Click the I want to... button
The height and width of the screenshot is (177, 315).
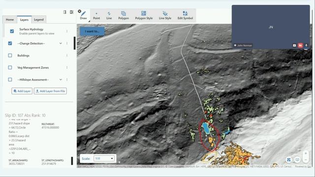point(92,31)
